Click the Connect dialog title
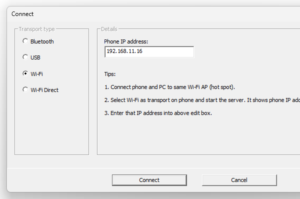The width and height of the screenshot is (300, 199). [22, 14]
